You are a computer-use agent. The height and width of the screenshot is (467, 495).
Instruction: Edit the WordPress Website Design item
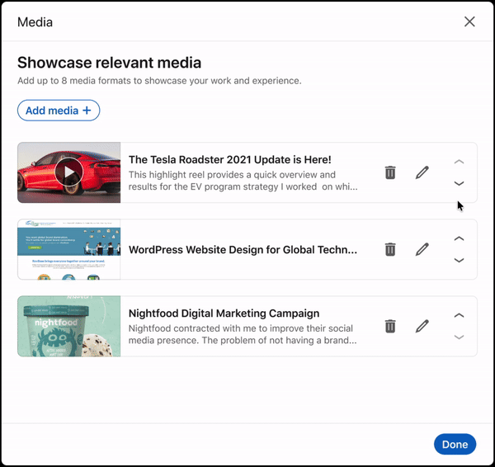pos(422,249)
